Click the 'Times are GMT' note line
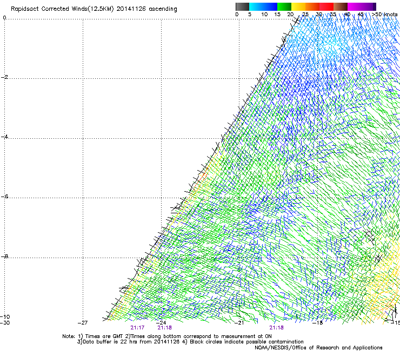Viewport: 400px width, 351px height. (167, 336)
